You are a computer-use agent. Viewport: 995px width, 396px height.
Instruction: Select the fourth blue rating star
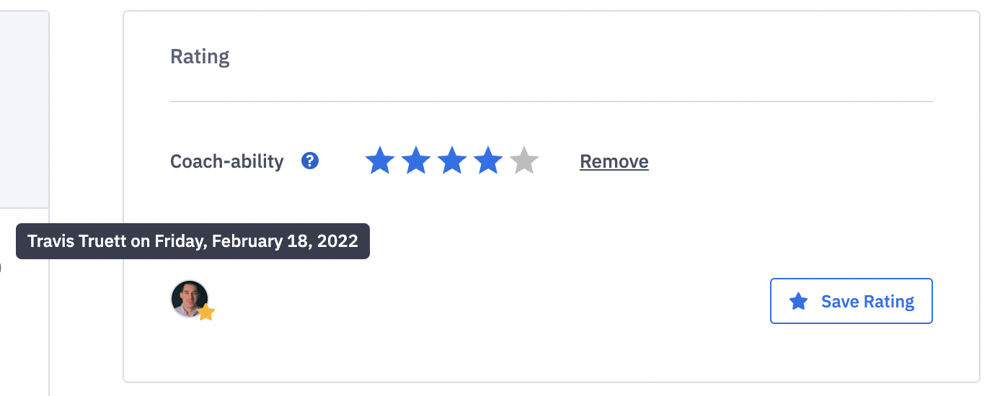coord(488,161)
